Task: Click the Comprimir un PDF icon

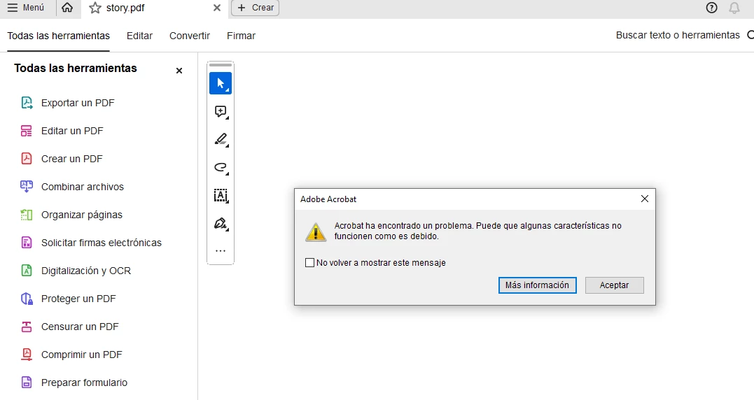Action: [27, 355]
